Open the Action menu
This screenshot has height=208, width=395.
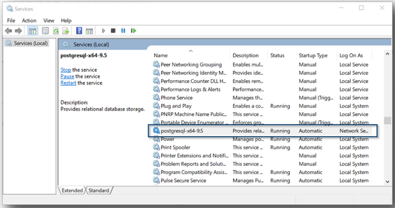[x=29, y=20]
